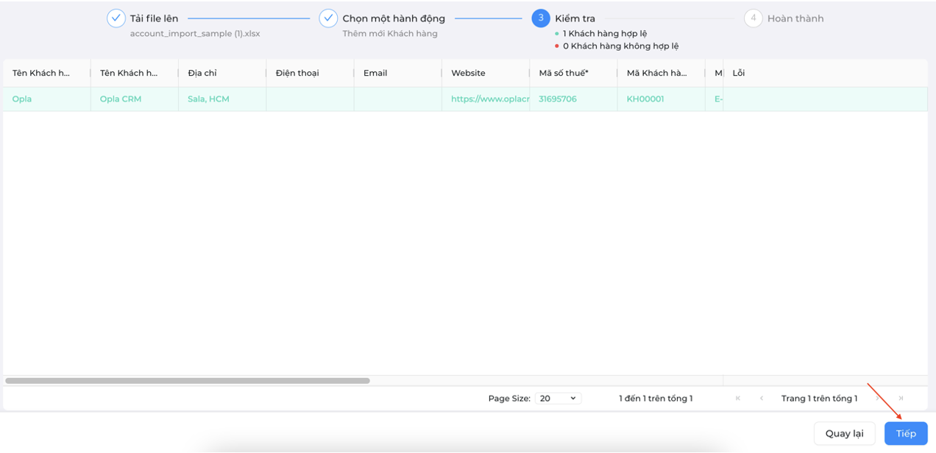Click the step 3 circle icon
This screenshot has width=936, height=453.
pos(541,18)
